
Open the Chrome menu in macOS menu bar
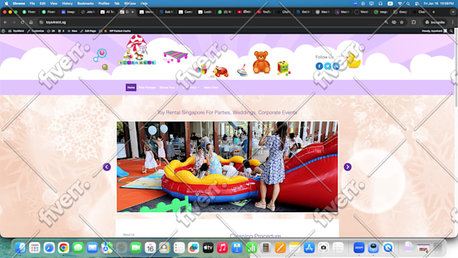[19, 3]
